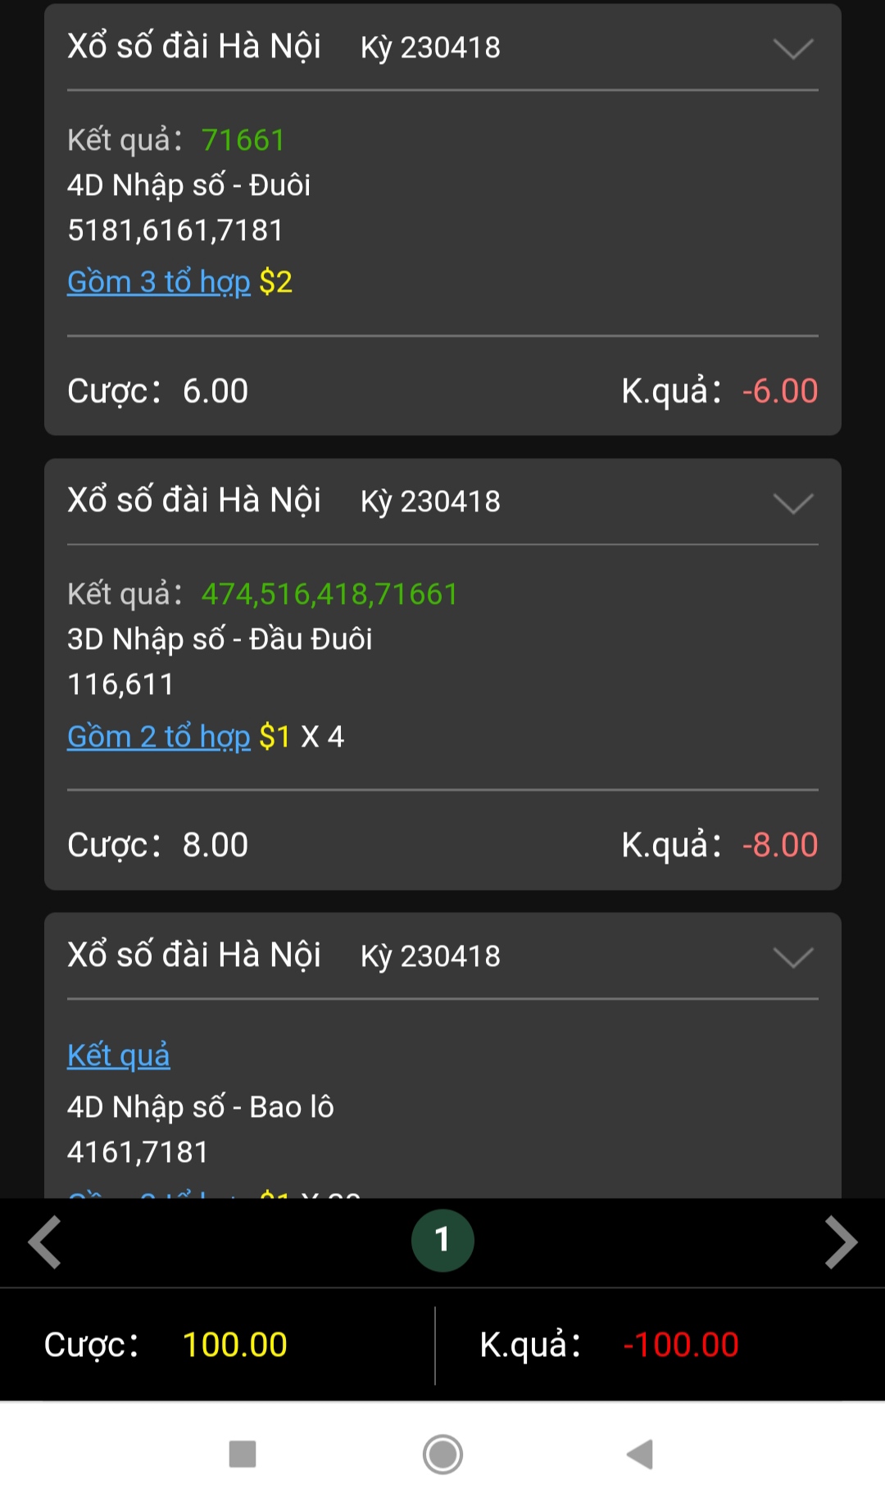Tap the total result -100.00
The image size is (885, 1507).
coord(680,1345)
